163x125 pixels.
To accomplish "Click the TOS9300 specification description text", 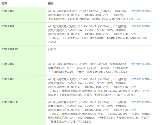I will 96,15.
